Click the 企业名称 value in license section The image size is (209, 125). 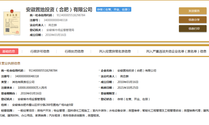(137, 71)
